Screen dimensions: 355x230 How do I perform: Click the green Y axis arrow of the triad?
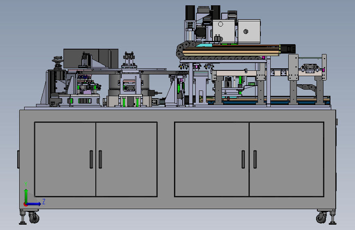26,196
